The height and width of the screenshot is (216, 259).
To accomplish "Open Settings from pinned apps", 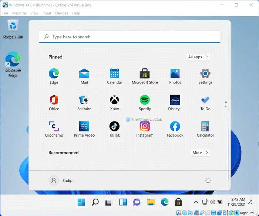I will [x=205, y=76].
